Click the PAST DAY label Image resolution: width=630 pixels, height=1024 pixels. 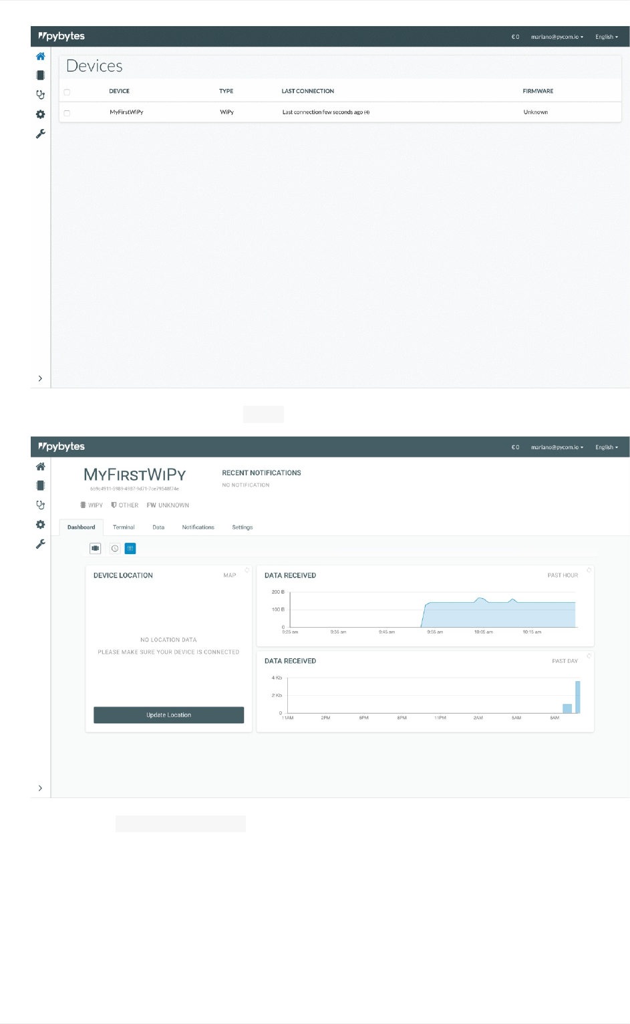pyautogui.click(x=565, y=661)
